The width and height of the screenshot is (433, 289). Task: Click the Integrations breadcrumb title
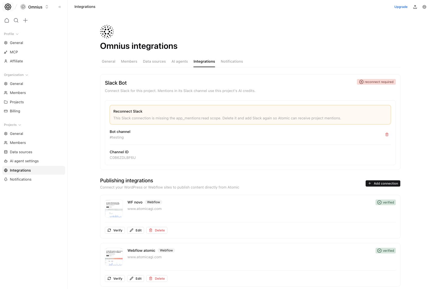click(x=85, y=7)
